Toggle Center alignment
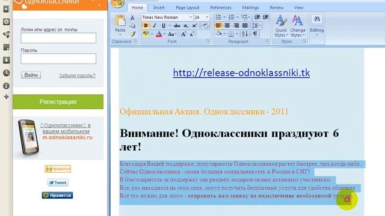Screen dimensions: 385x216 [227, 25]
